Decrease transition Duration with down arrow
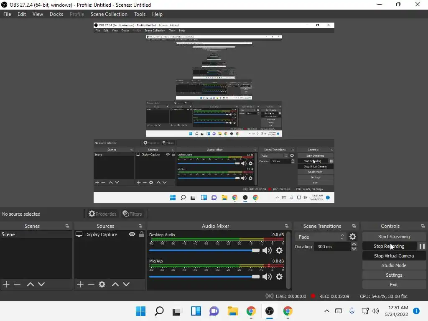The width and height of the screenshot is (428, 321). pos(354,248)
